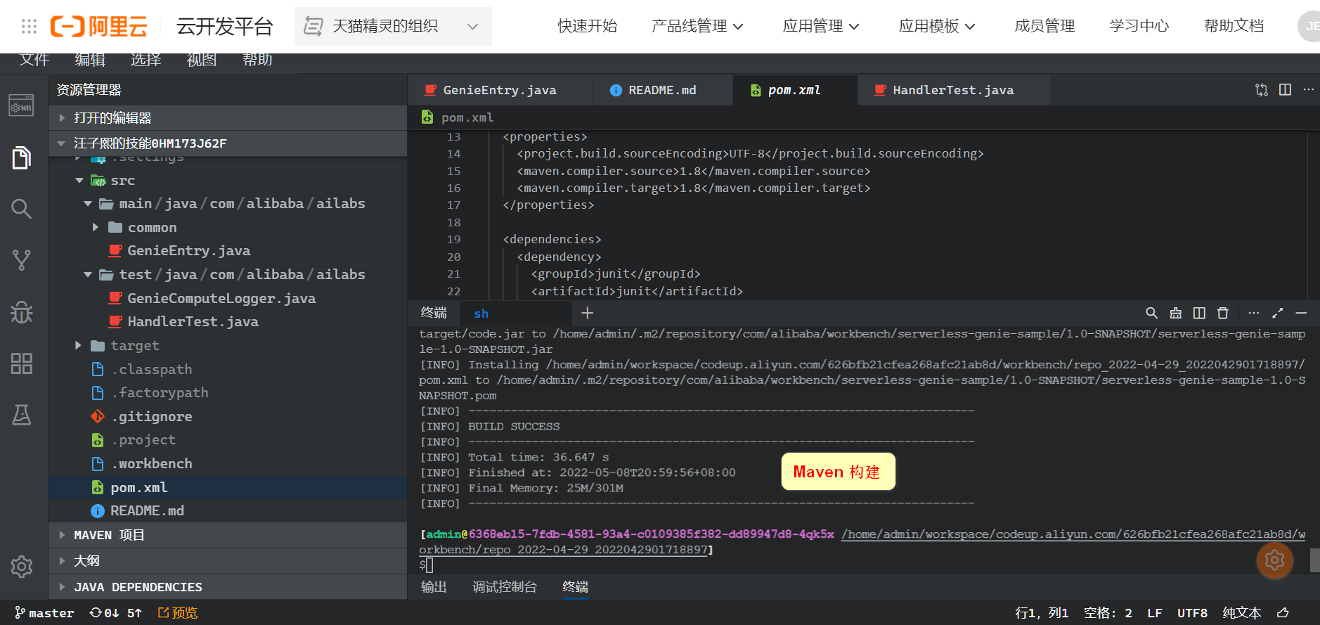Open the 视图 menu
Screen dimensions: 1320x625
[x=202, y=60]
